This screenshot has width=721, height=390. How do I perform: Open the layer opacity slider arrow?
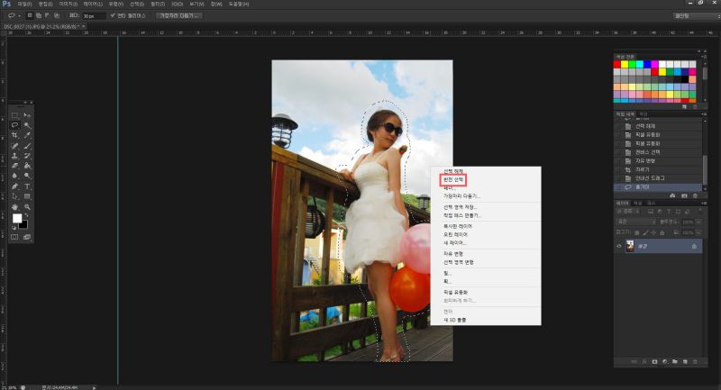(698, 222)
